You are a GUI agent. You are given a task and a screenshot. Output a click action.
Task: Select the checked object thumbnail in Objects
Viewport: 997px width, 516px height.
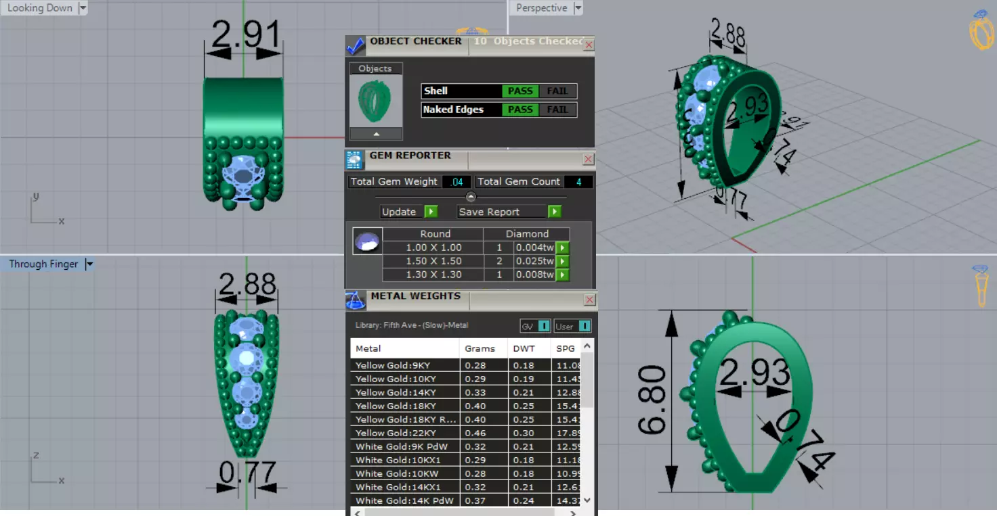click(376, 101)
